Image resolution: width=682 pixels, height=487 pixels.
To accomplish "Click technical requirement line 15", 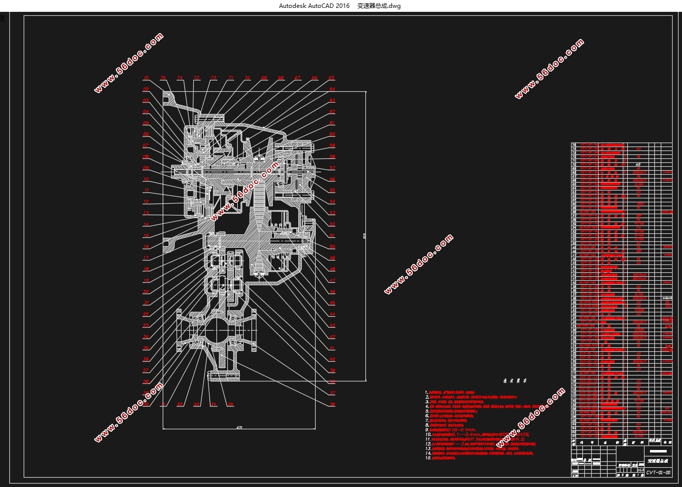I will click(441, 458).
